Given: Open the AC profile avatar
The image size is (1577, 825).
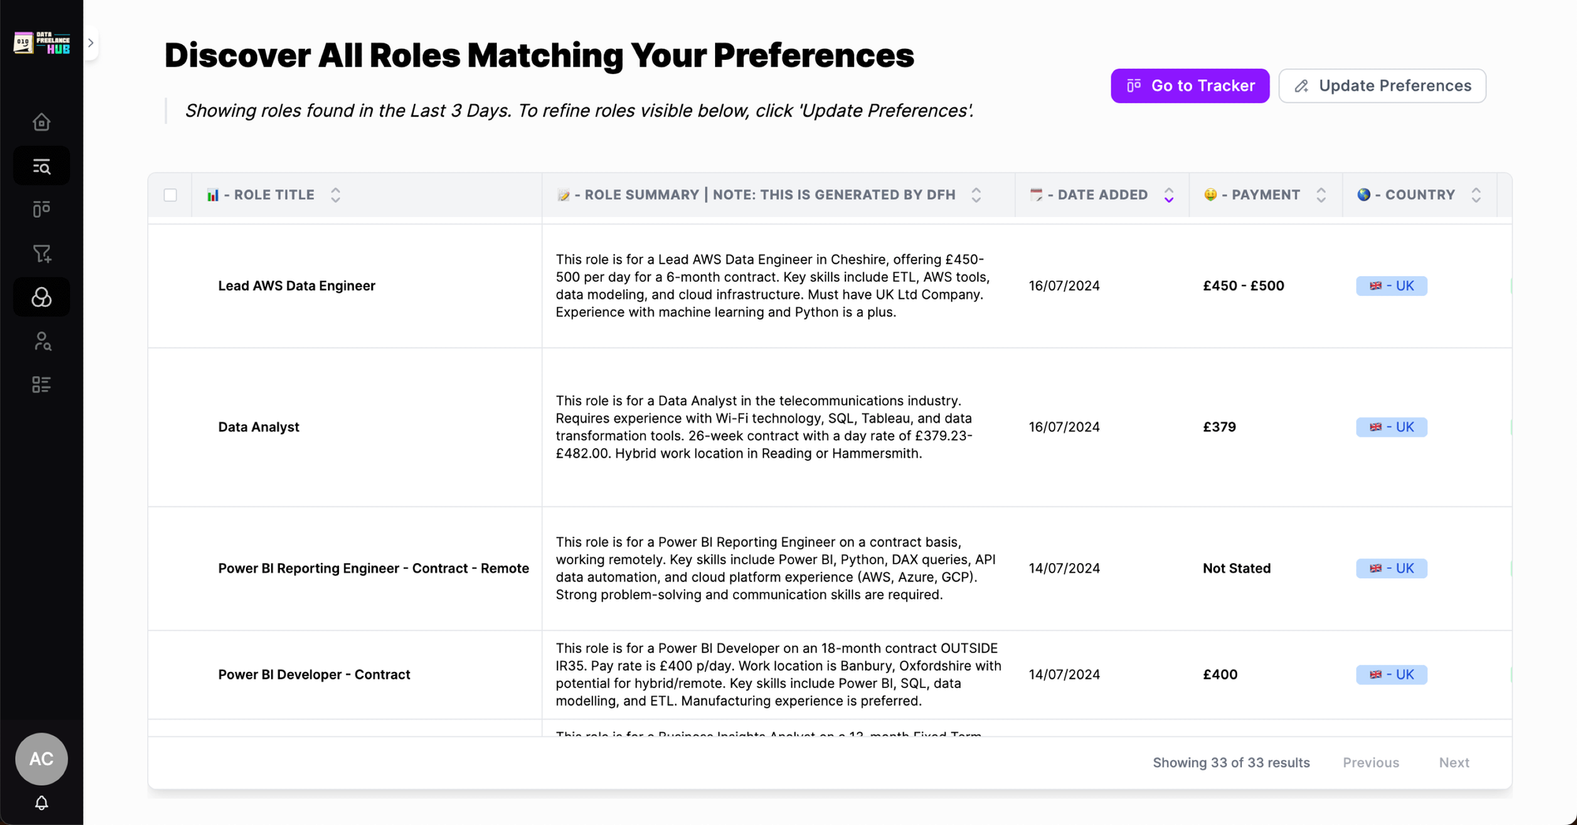Looking at the screenshot, I should pyautogui.click(x=41, y=759).
